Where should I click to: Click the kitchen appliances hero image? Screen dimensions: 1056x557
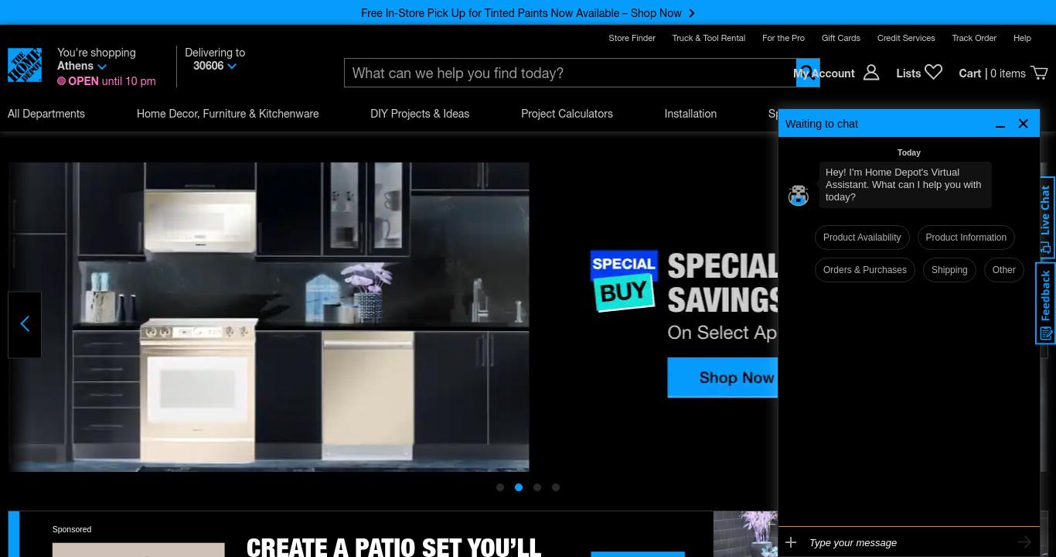pos(269,317)
